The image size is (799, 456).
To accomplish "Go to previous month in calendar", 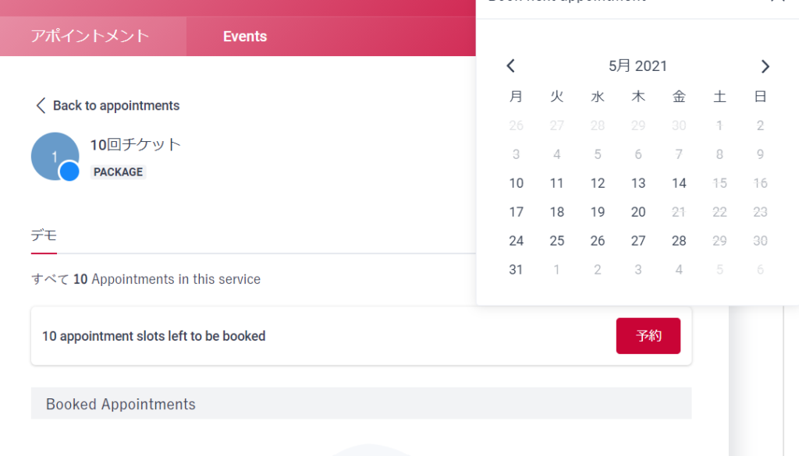I will pos(510,65).
